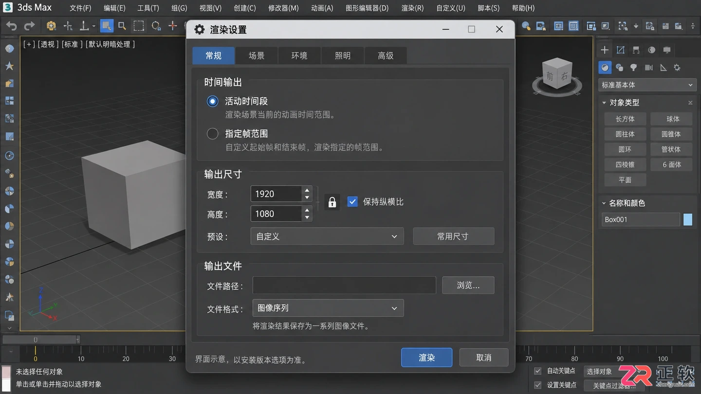The height and width of the screenshot is (394, 701).
Task: Click the 常用尺寸 button
Action: [x=454, y=236]
